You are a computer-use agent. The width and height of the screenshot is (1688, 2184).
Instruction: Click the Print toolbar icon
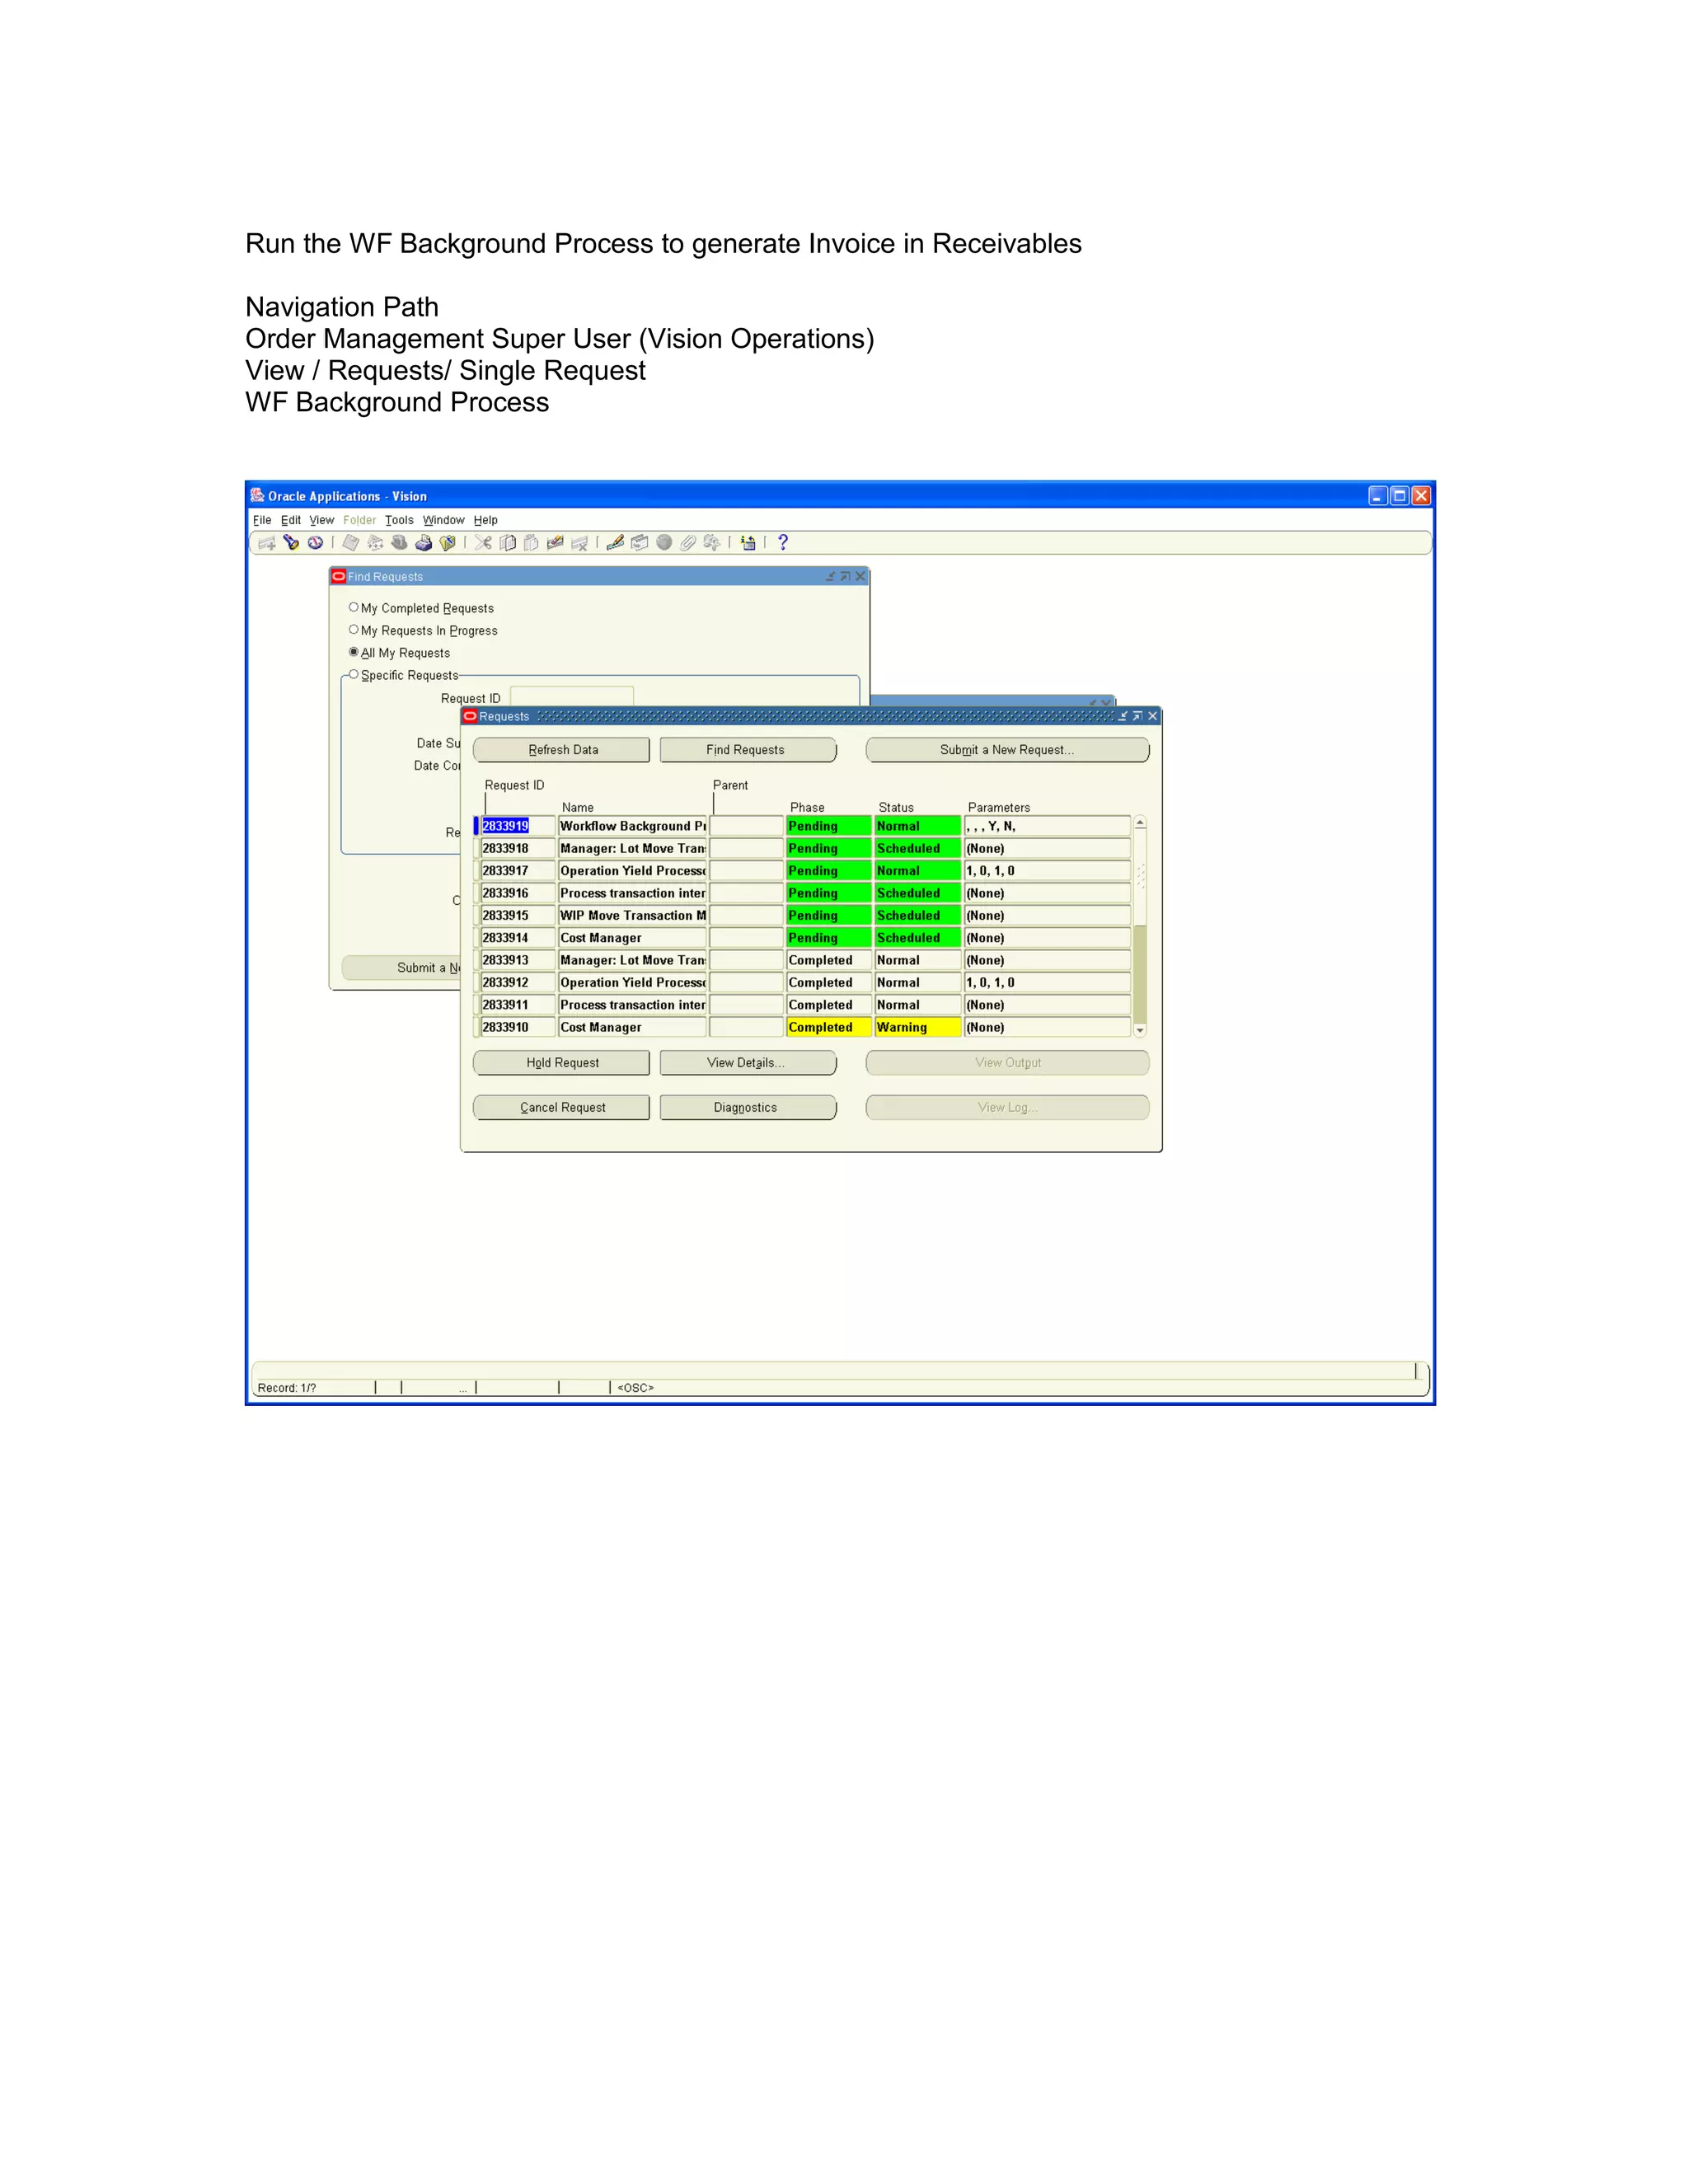click(423, 543)
